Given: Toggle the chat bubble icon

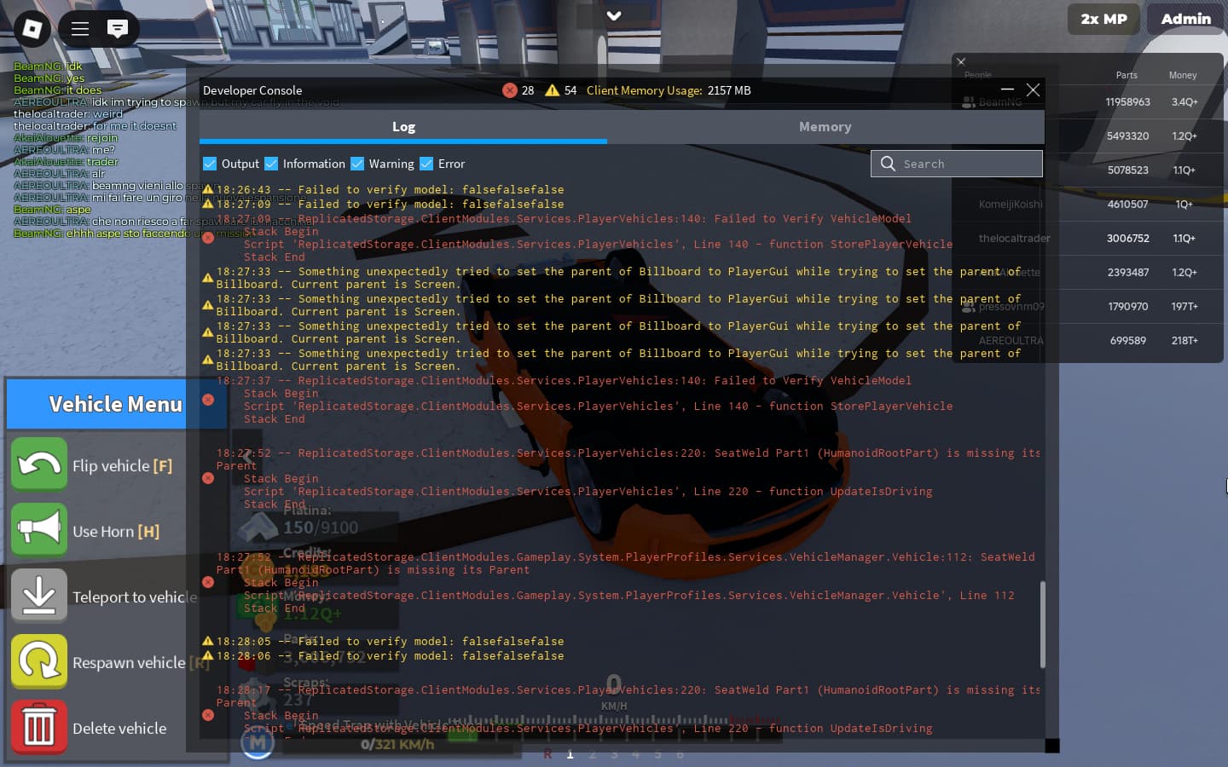Looking at the screenshot, I should (x=118, y=29).
